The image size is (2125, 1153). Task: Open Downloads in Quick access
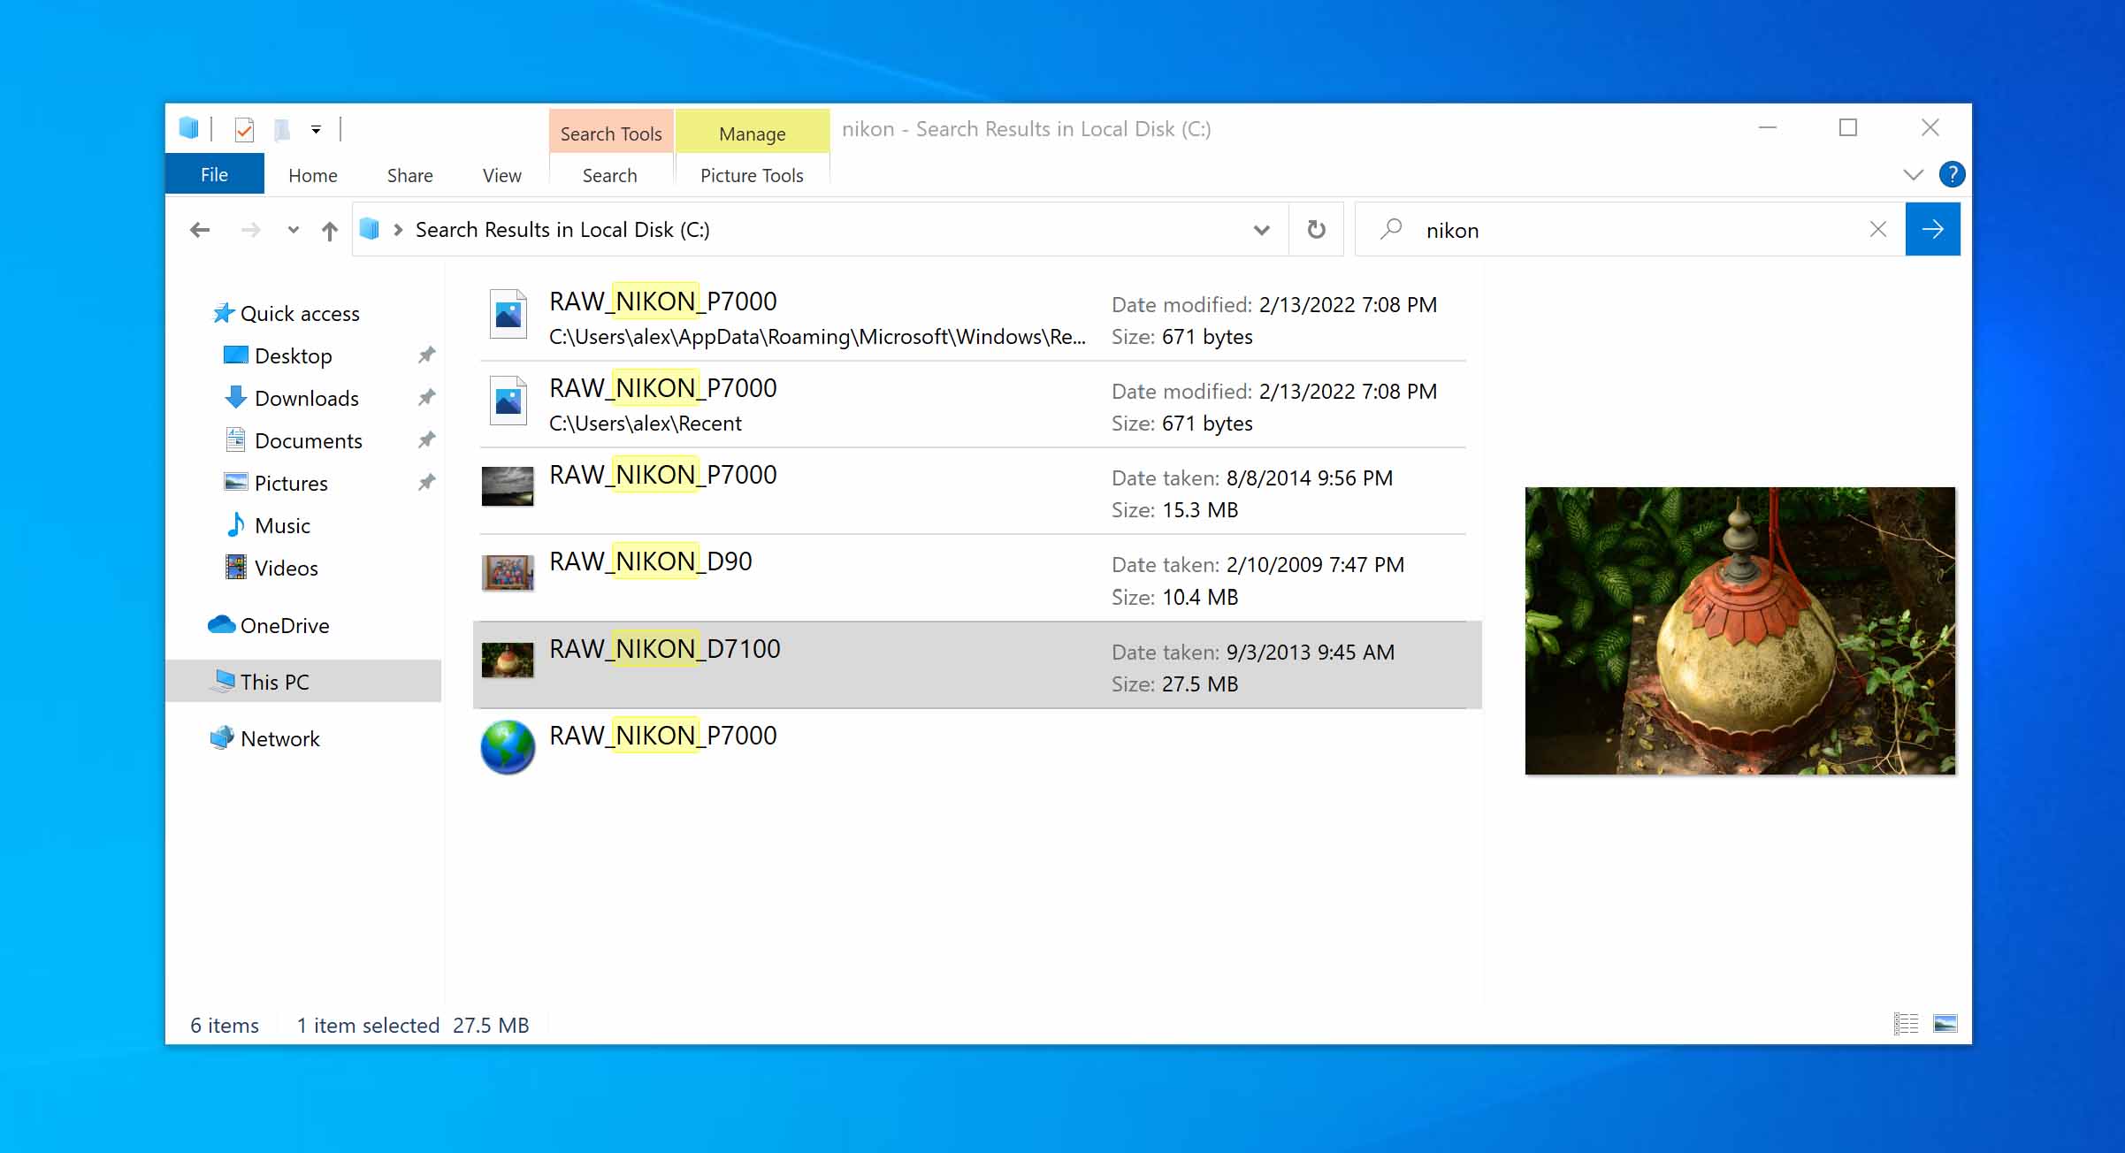306,398
